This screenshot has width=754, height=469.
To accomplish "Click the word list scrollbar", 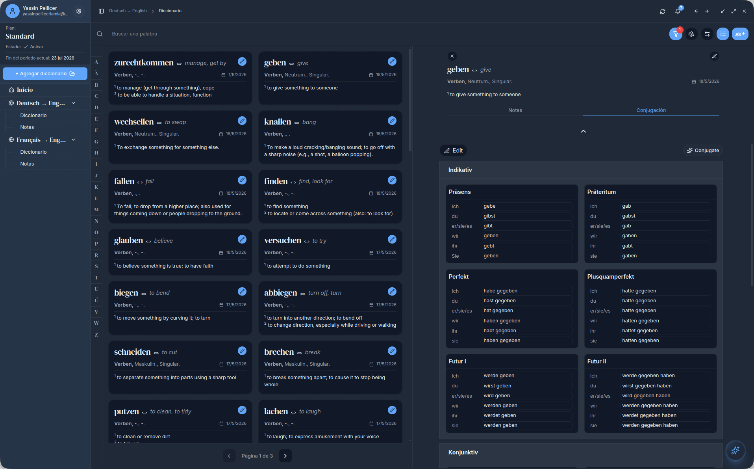I will [410, 100].
